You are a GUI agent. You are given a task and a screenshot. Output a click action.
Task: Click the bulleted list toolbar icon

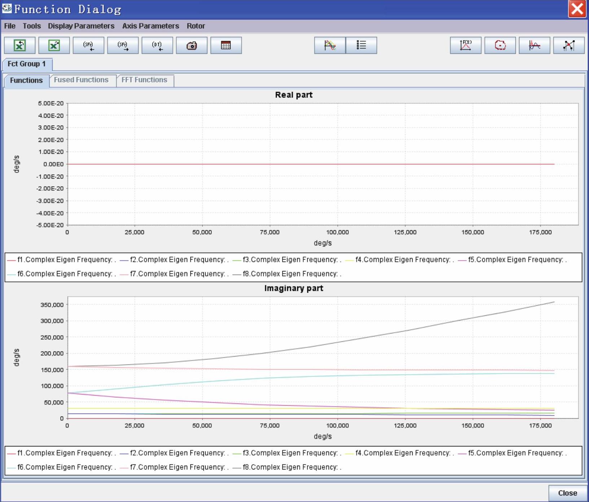(x=361, y=45)
